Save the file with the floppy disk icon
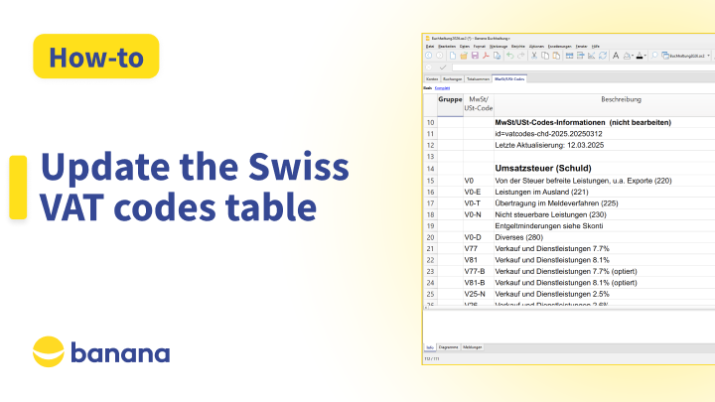 475,56
